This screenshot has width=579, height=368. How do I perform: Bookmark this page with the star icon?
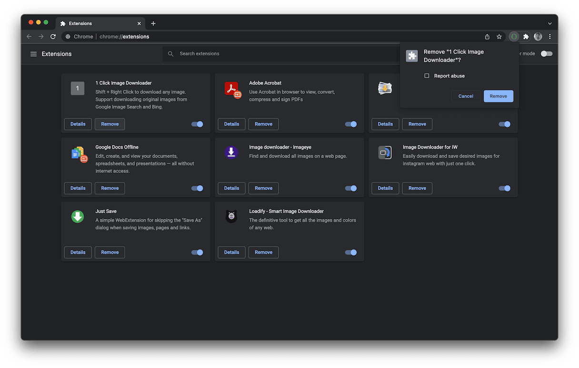tap(499, 37)
